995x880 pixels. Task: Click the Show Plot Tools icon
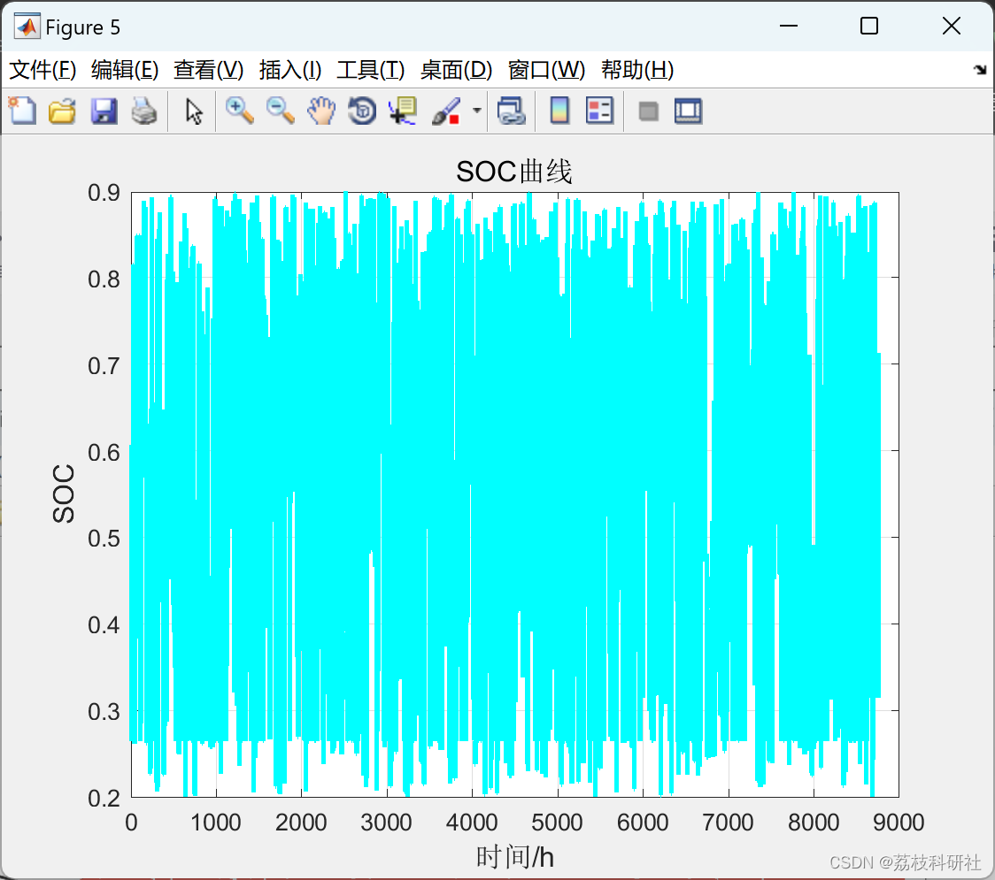[689, 111]
